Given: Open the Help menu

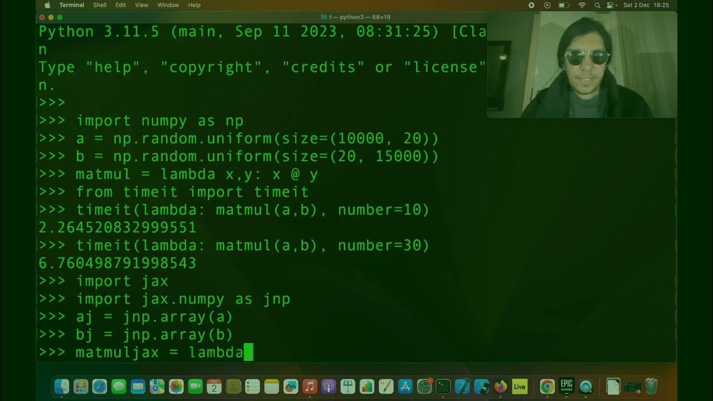Looking at the screenshot, I should point(194,5).
